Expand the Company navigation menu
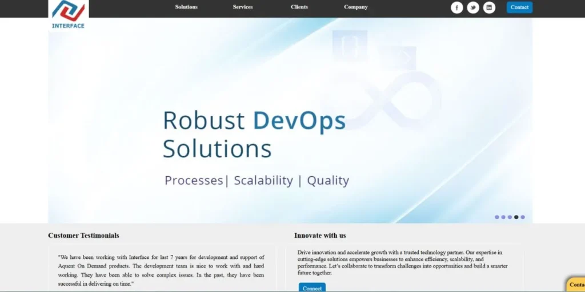The height and width of the screenshot is (292, 585). [x=356, y=7]
